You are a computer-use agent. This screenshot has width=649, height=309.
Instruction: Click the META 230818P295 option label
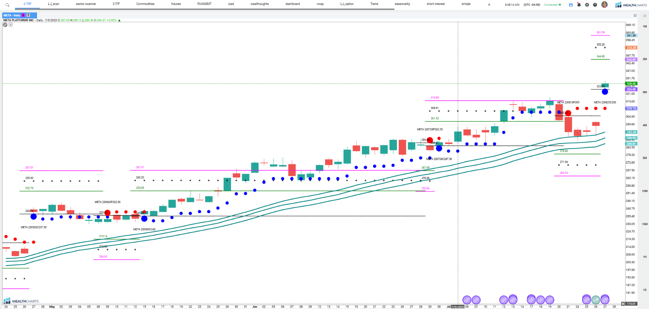click(568, 102)
